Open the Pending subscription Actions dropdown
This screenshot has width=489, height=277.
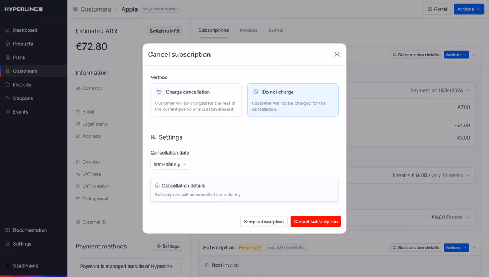click(x=456, y=248)
